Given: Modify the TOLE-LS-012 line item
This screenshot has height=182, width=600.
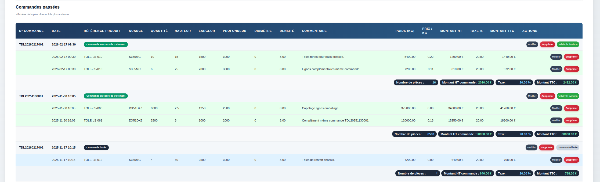Looking at the screenshot, I should 556,160.
